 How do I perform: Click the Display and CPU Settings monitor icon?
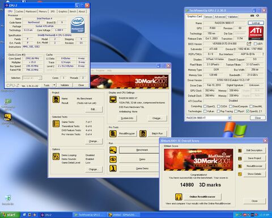(113, 99)
